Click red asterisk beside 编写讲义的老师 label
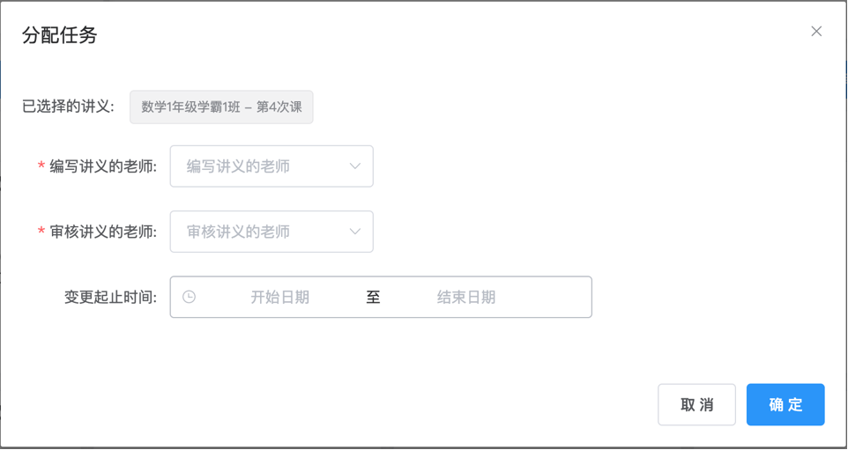This screenshot has height=450, width=848. [x=41, y=166]
